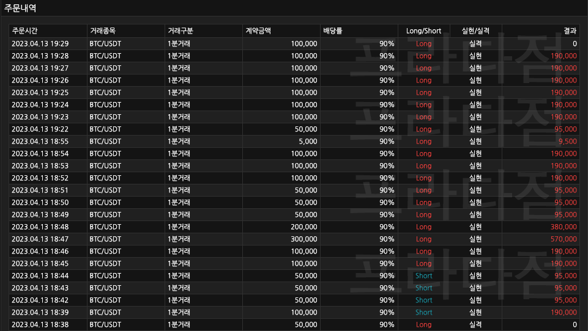Select order time 2023.04.13 19:25
This screenshot has height=331, width=588.
click(x=40, y=92)
